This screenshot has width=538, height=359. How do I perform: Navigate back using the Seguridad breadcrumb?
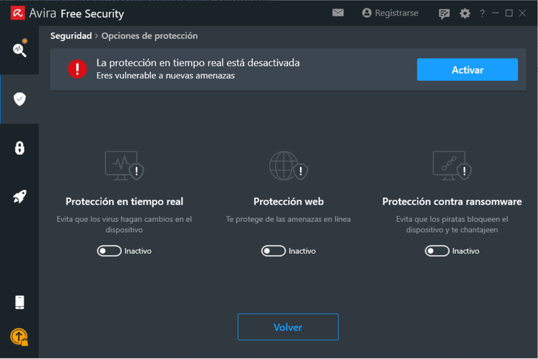coord(71,36)
